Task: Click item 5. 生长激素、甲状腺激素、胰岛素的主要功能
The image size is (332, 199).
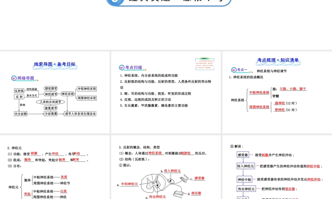Action: pos(154,105)
